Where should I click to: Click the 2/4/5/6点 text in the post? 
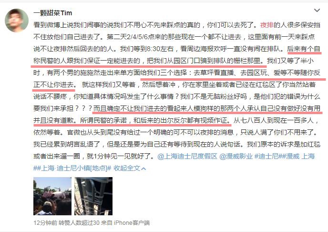pos(140,37)
